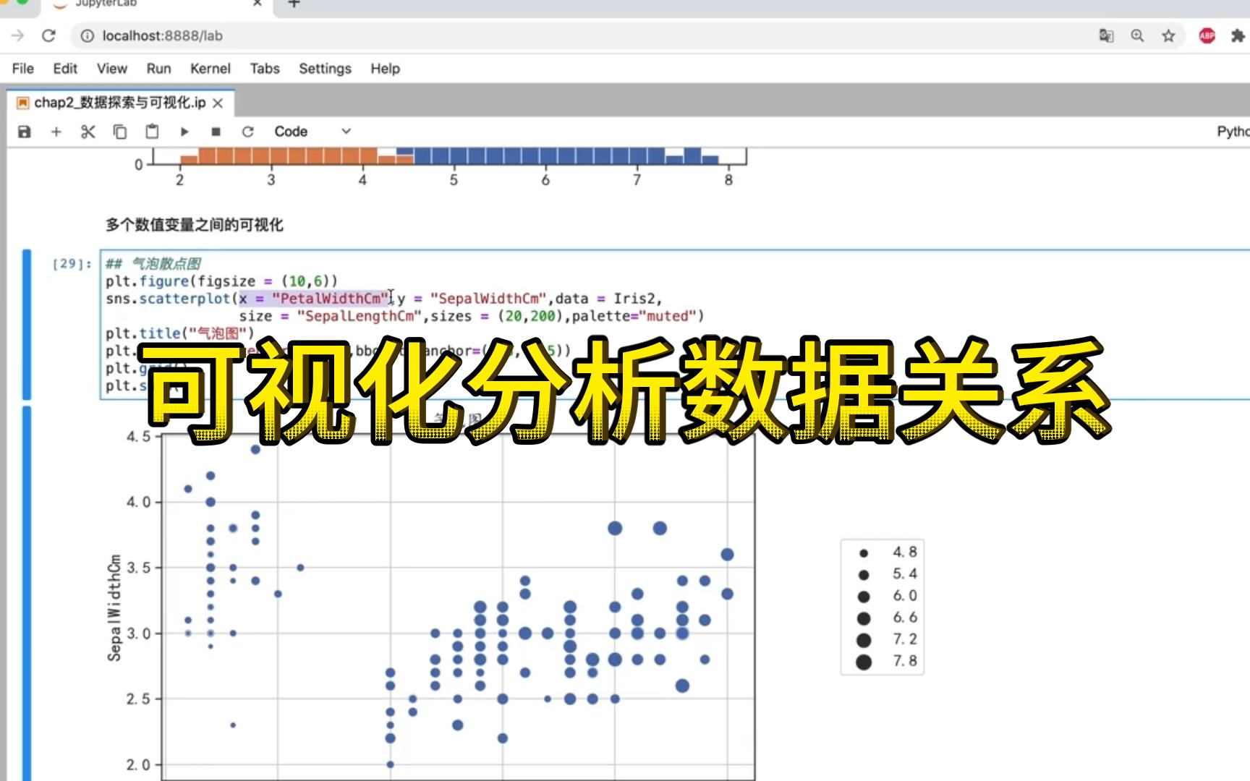Image resolution: width=1250 pixels, height=781 pixels.
Task: Bookmark the page with the star icon
Action: [x=1169, y=35]
